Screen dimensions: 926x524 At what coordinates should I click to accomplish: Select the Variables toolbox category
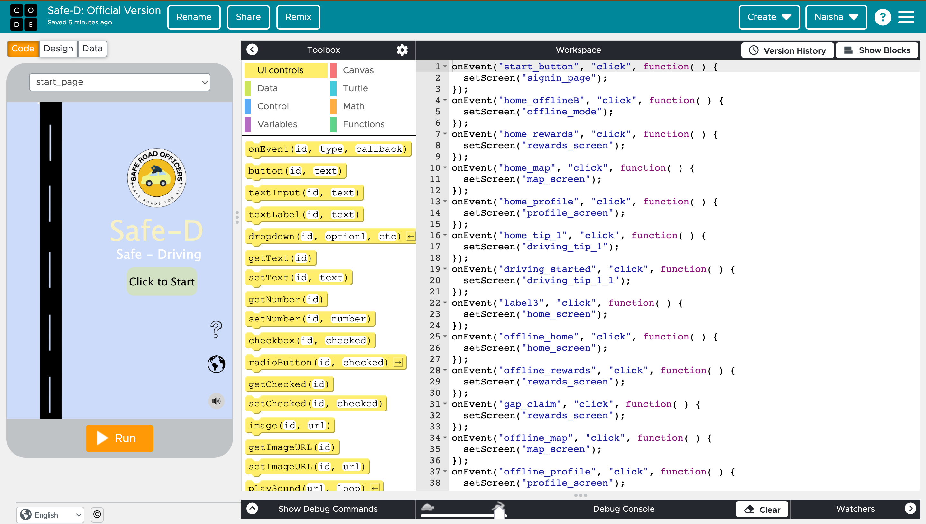coord(277,124)
